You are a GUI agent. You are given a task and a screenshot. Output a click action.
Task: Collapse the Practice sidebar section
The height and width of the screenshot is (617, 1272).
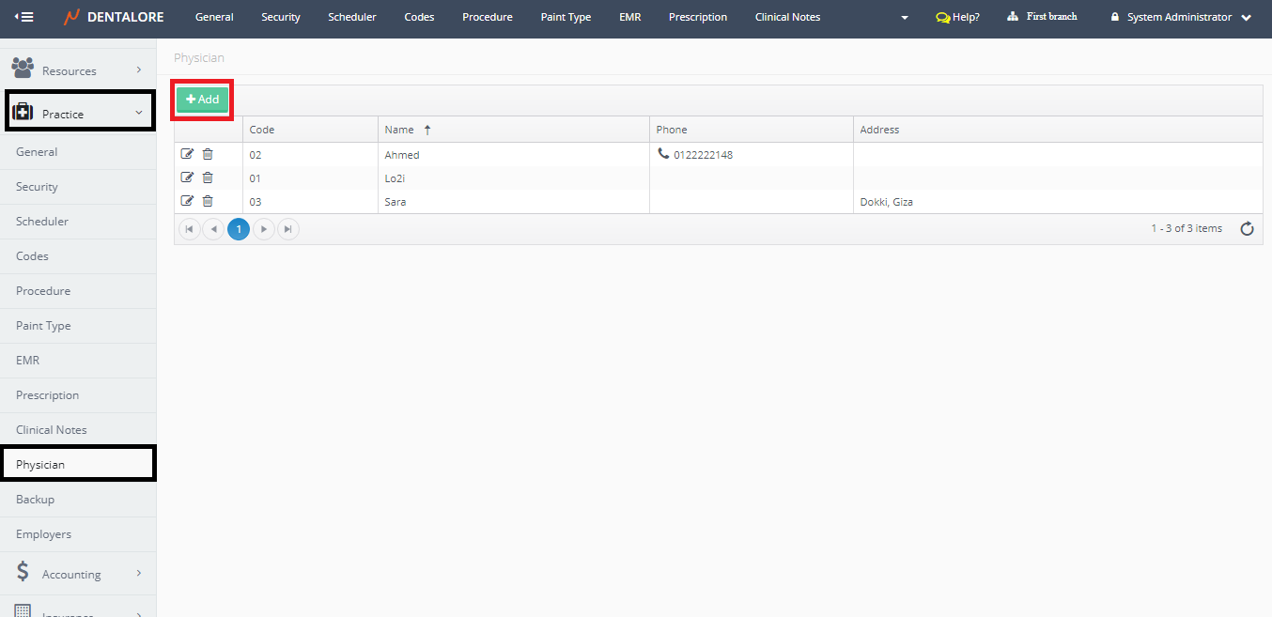tap(79, 113)
